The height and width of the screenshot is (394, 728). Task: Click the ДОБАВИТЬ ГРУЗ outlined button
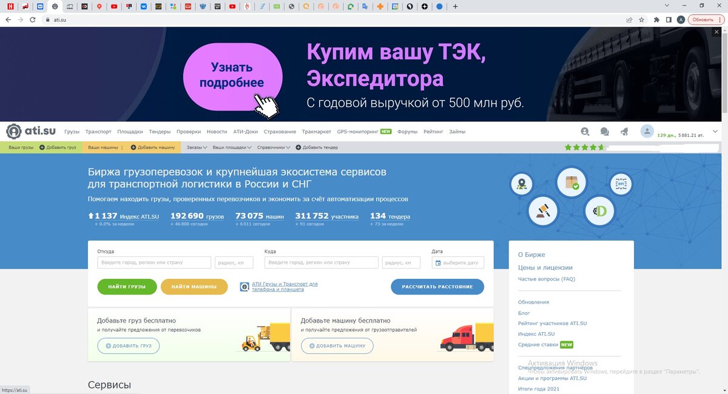click(128, 346)
